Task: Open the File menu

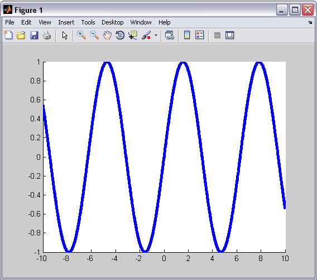Action: point(9,22)
